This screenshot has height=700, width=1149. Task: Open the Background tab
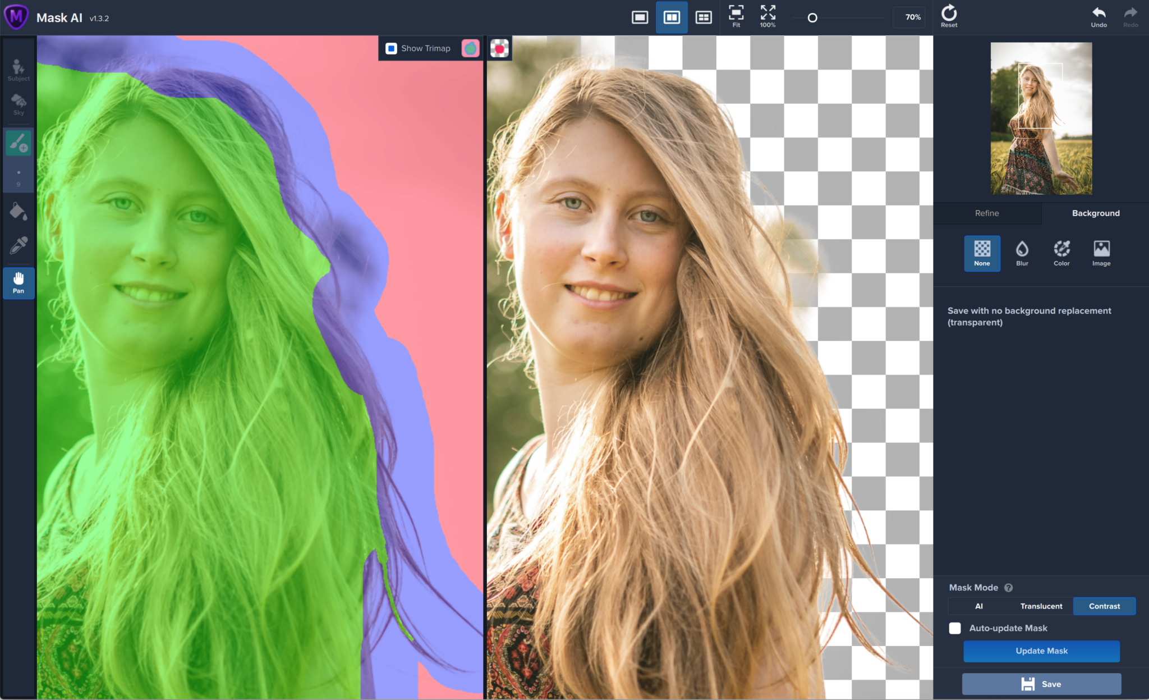point(1095,213)
